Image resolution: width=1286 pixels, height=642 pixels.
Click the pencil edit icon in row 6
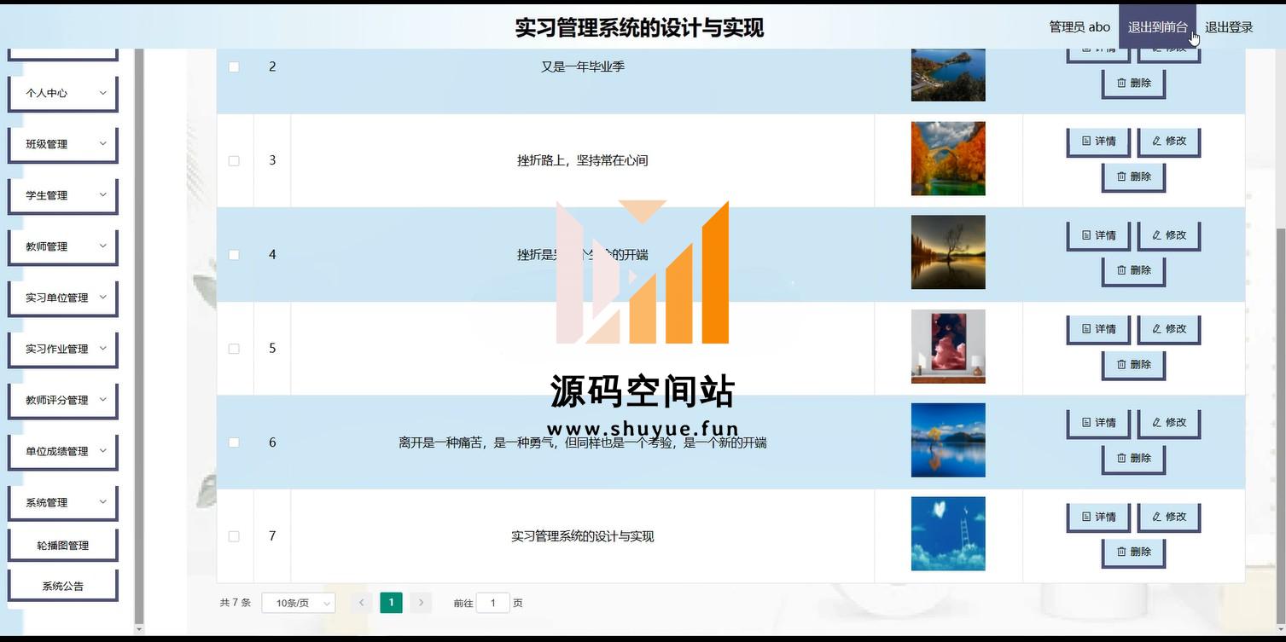(x=1168, y=423)
